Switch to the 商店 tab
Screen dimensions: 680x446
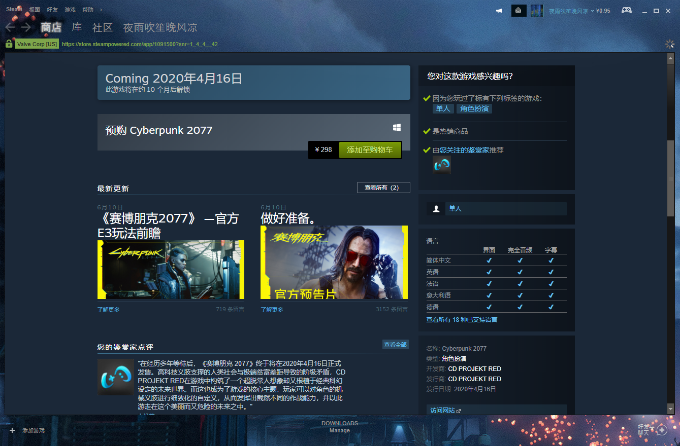click(51, 27)
